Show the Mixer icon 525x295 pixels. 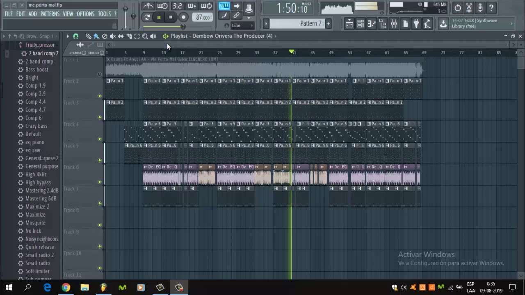coord(394,24)
